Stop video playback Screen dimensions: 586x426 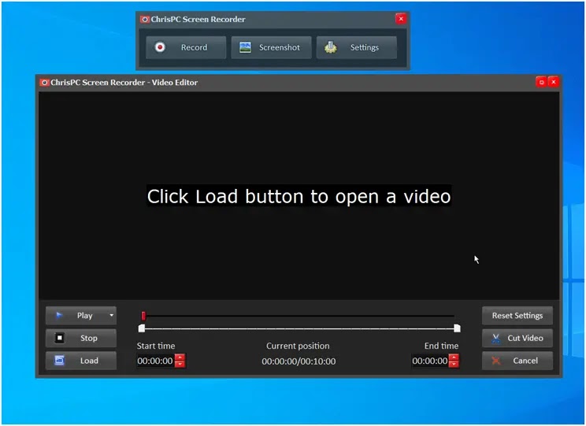pyautogui.click(x=81, y=338)
